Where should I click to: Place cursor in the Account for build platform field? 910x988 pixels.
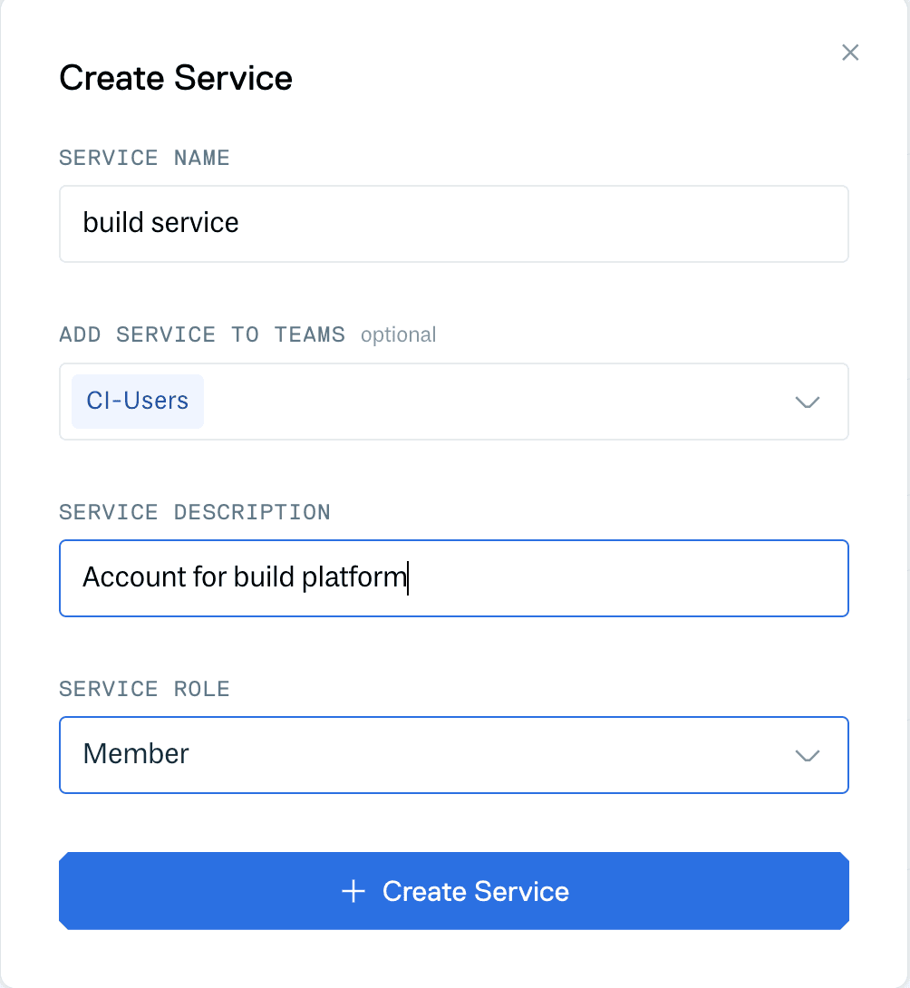(453, 577)
